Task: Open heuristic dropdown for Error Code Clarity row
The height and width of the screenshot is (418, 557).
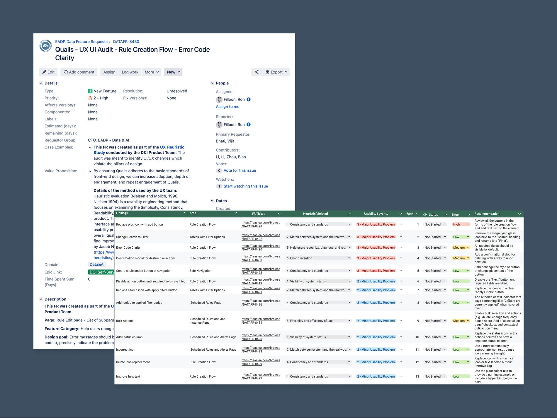Action: tap(318, 248)
